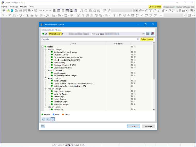
Task: Click the globe icon for Form-Finding
Action: 132,62
